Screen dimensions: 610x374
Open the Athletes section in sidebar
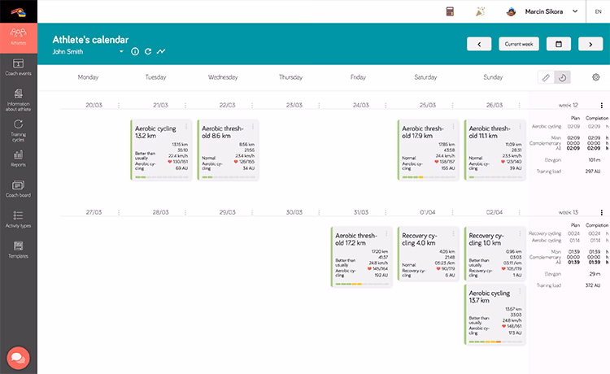[x=18, y=37]
